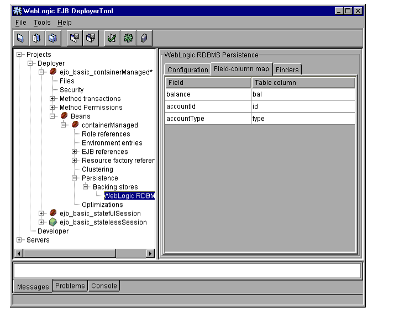Expand the Method transactions node
Image resolution: width=394 pixels, height=316 pixels.
pos(52,99)
